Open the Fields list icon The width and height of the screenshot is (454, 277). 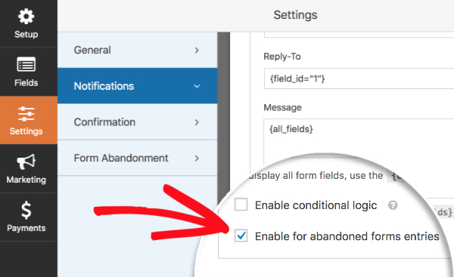(x=26, y=64)
